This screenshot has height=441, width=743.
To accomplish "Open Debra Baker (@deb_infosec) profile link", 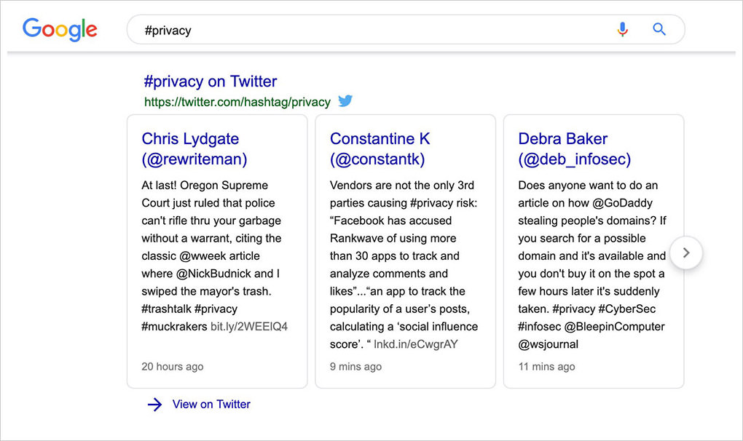I will [574, 148].
